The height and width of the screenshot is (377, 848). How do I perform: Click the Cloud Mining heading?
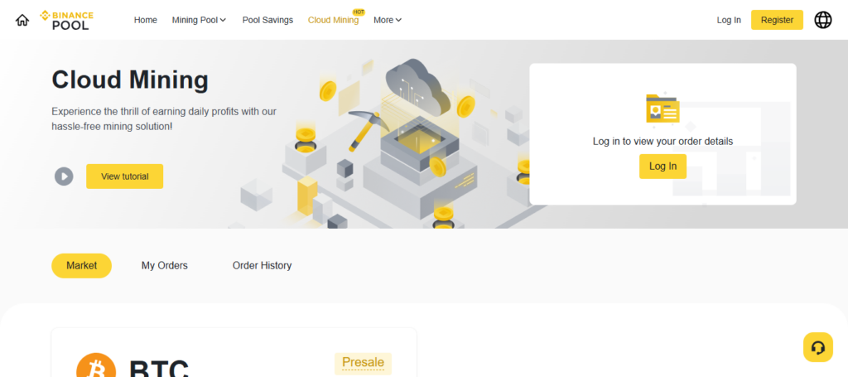(130, 80)
